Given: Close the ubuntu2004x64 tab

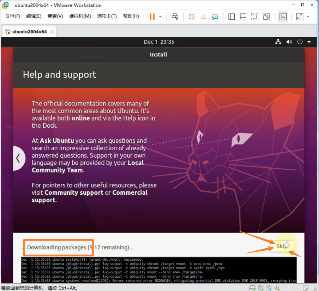Looking at the screenshot, I should 52,31.
